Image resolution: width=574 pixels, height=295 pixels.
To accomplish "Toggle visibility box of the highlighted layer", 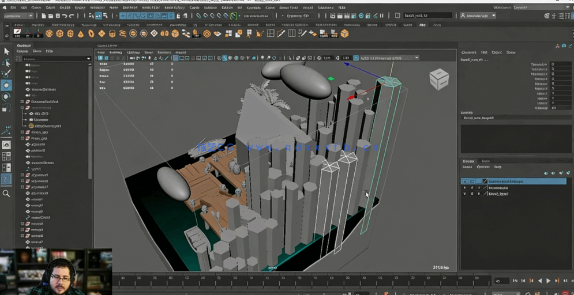I will pos(465,181).
